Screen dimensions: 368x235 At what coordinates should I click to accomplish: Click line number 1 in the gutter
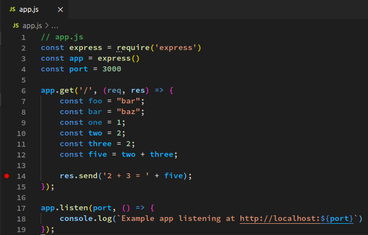[x=24, y=38]
